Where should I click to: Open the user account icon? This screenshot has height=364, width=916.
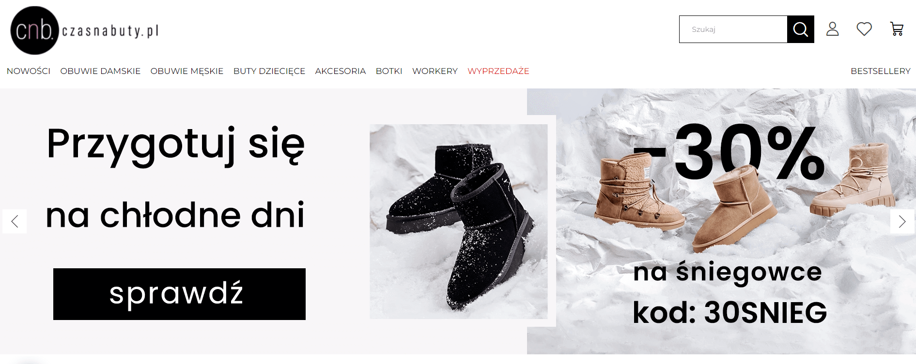[832, 29]
